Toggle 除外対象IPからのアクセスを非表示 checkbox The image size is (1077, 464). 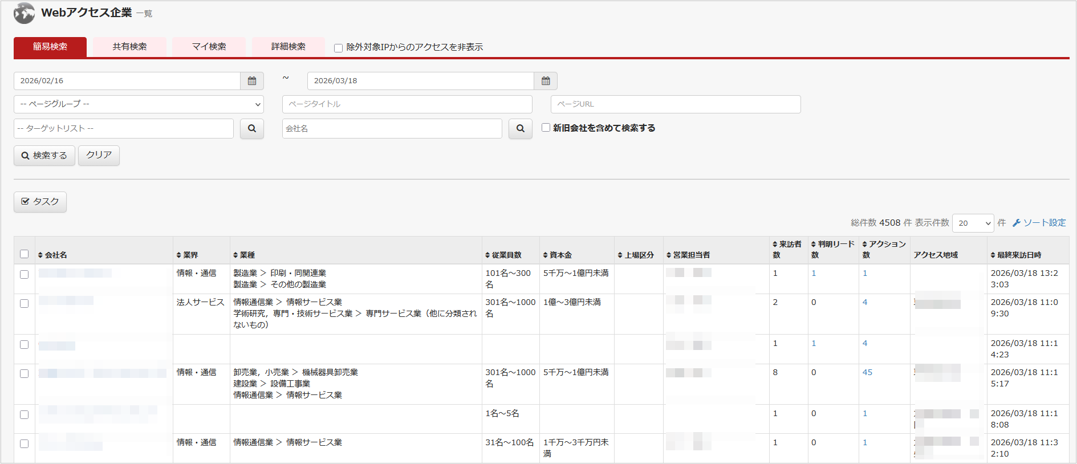point(338,48)
